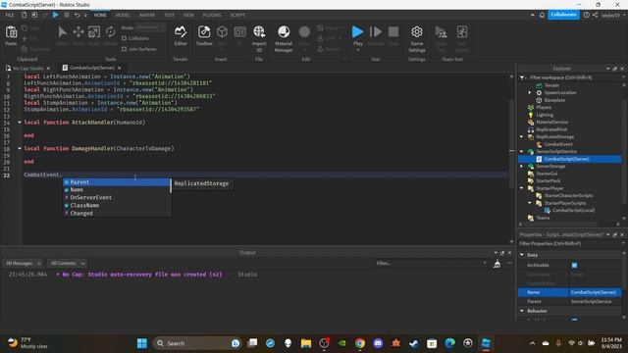Choose the Scale tool

coord(94,32)
